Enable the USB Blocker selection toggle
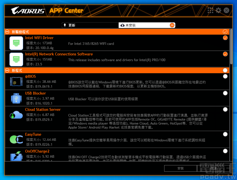 click(x=225, y=93)
